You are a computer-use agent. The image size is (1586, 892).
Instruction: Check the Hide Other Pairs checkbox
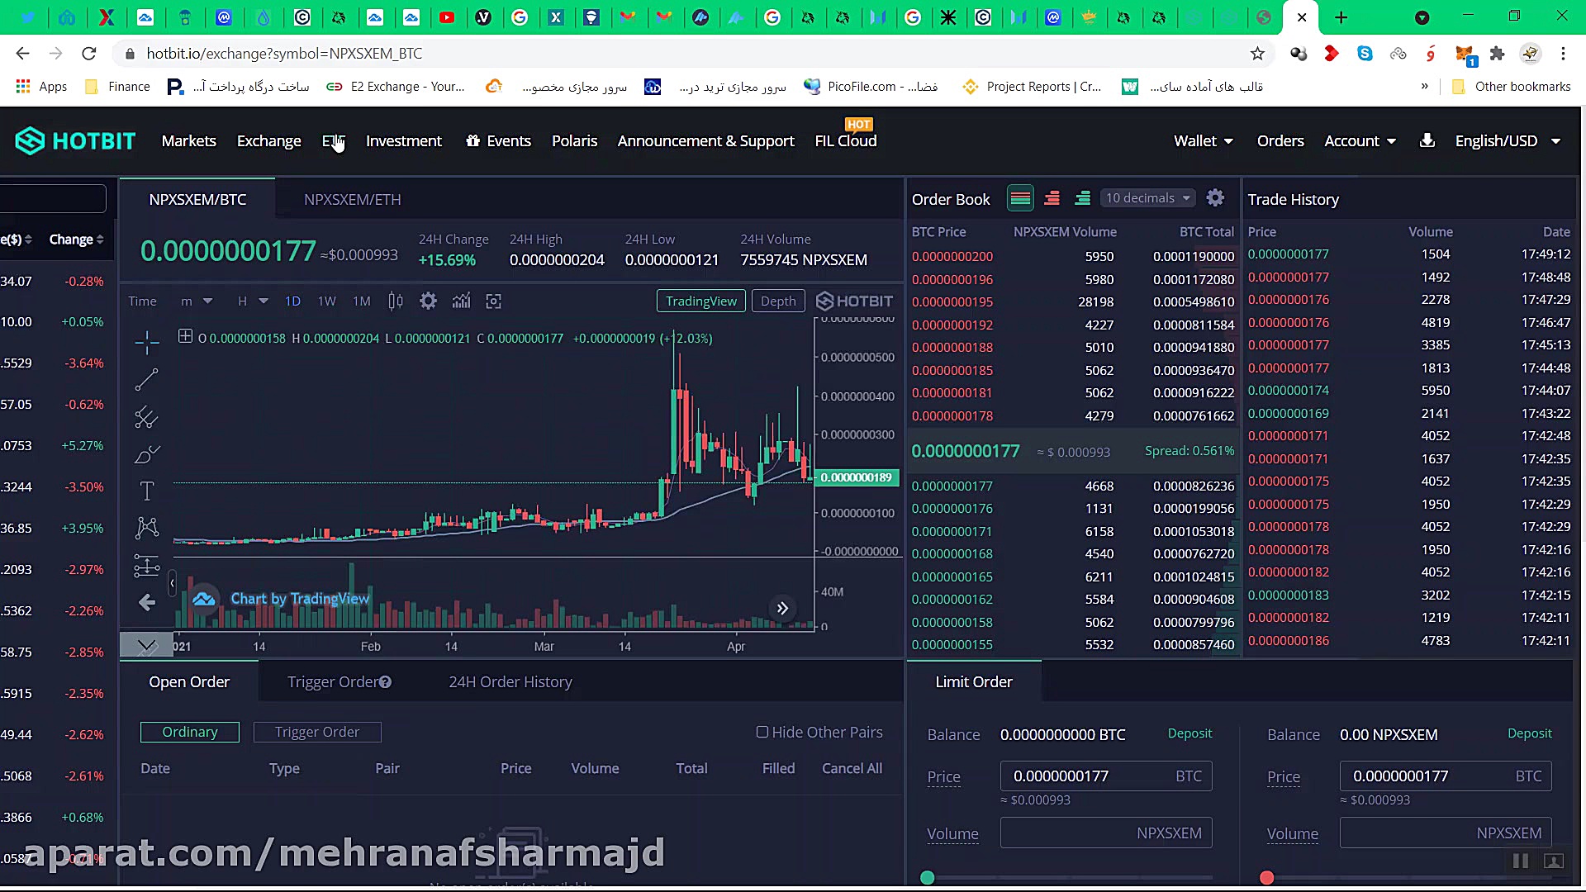762,732
